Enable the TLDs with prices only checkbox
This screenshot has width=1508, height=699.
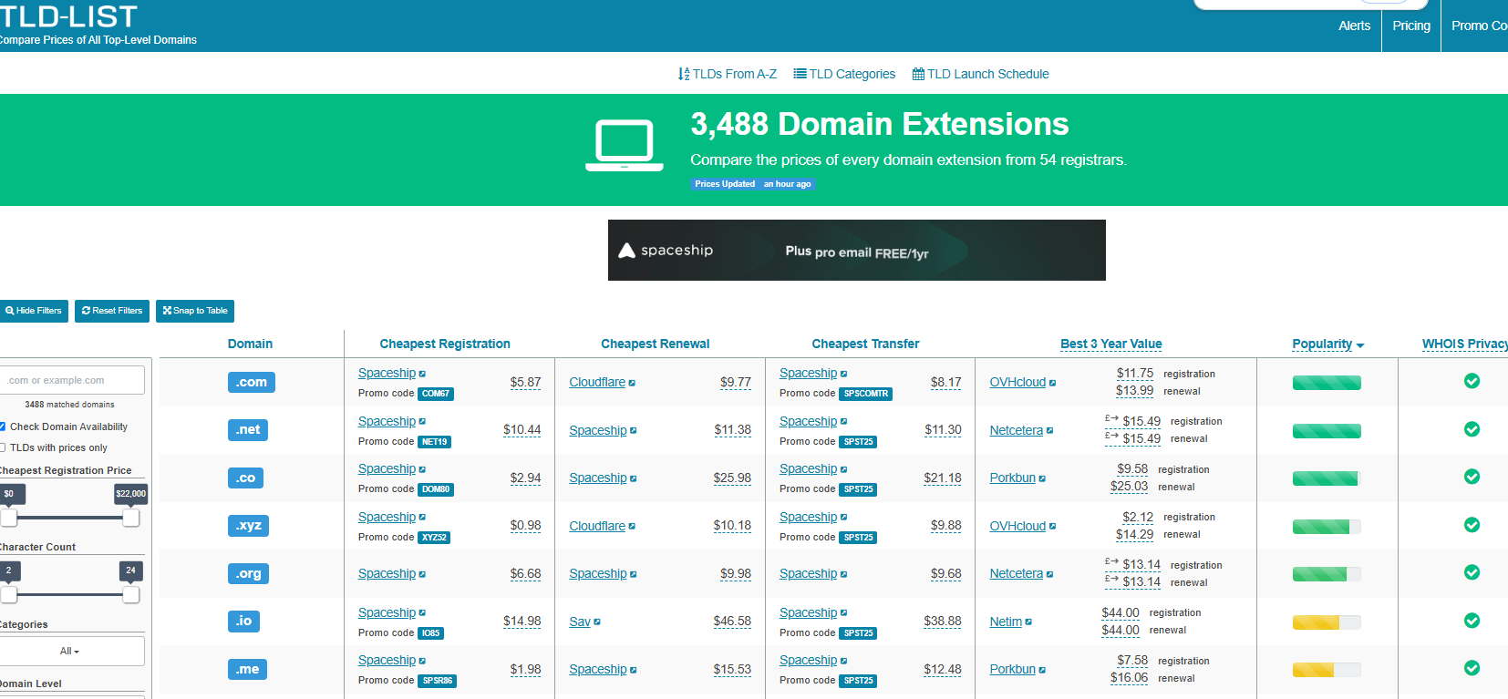(2, 447)
